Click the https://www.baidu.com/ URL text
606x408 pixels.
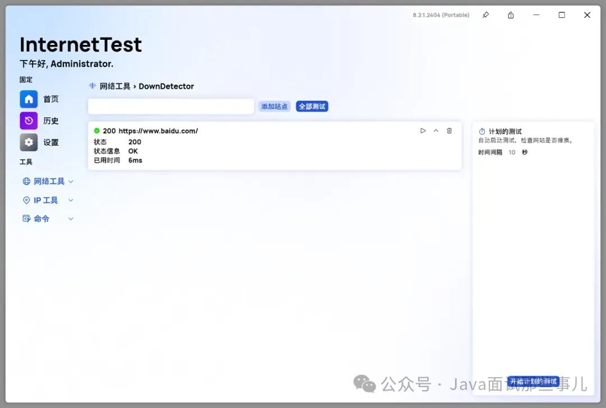158,131
